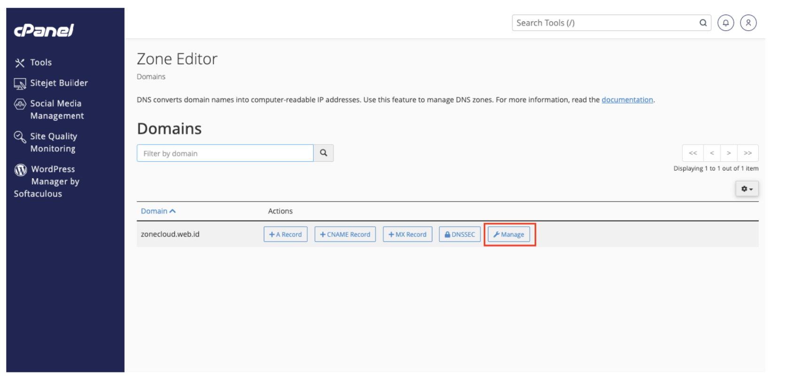Open Social Media Management
This screenshot has width=787, height=380.
pos(49,110)
